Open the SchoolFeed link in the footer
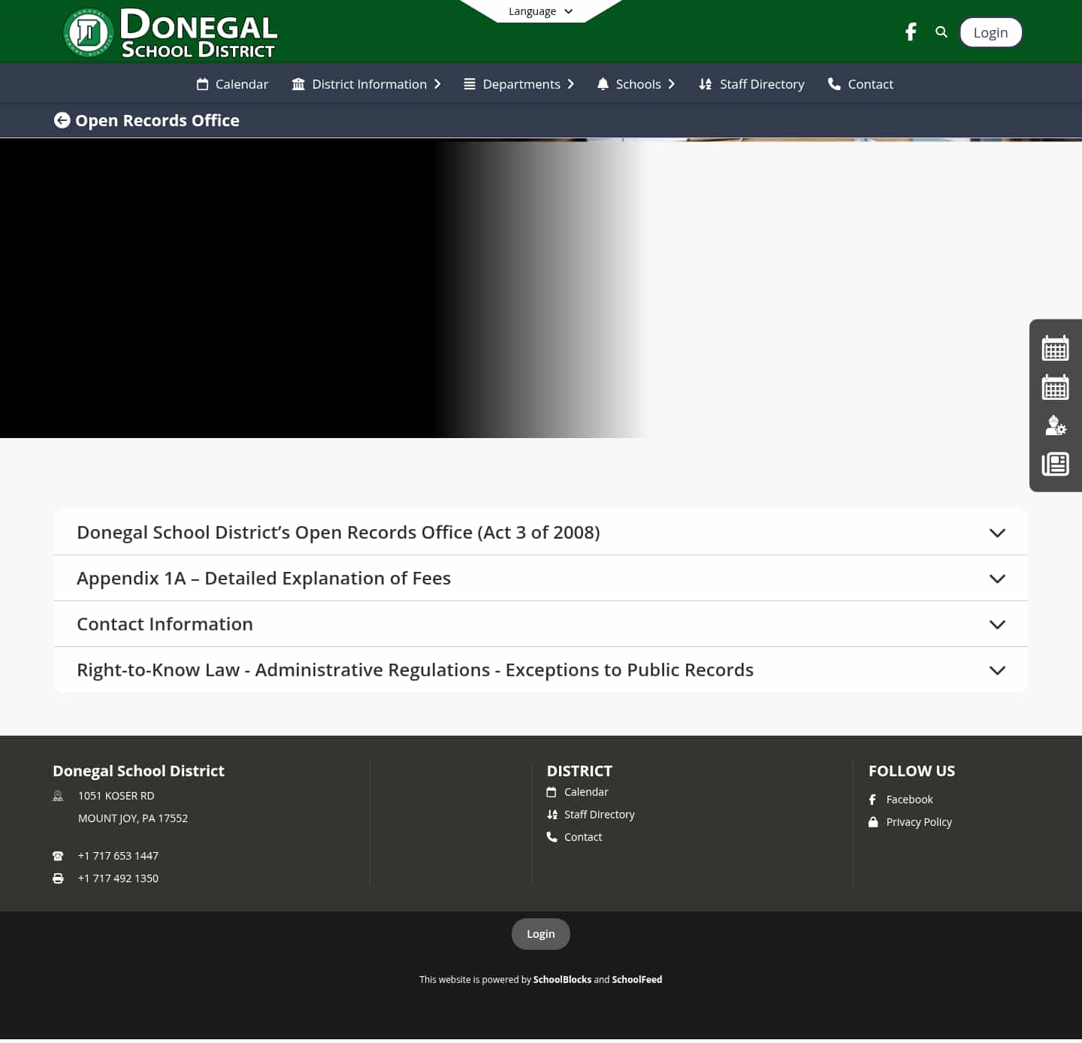 [636, 980]
